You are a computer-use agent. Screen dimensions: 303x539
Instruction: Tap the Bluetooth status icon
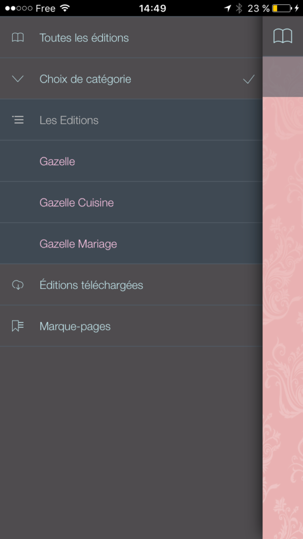point(239,8)
